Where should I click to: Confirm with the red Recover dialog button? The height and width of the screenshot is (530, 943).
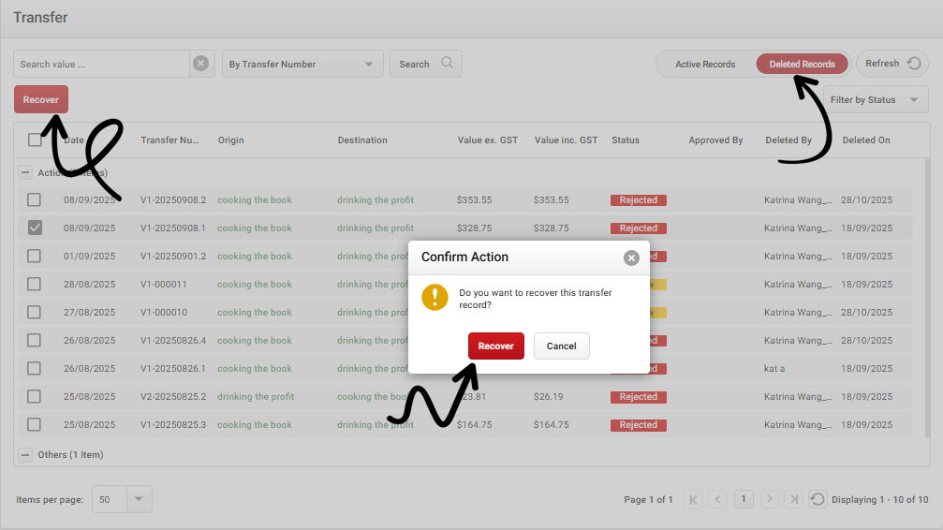(495, 346)
